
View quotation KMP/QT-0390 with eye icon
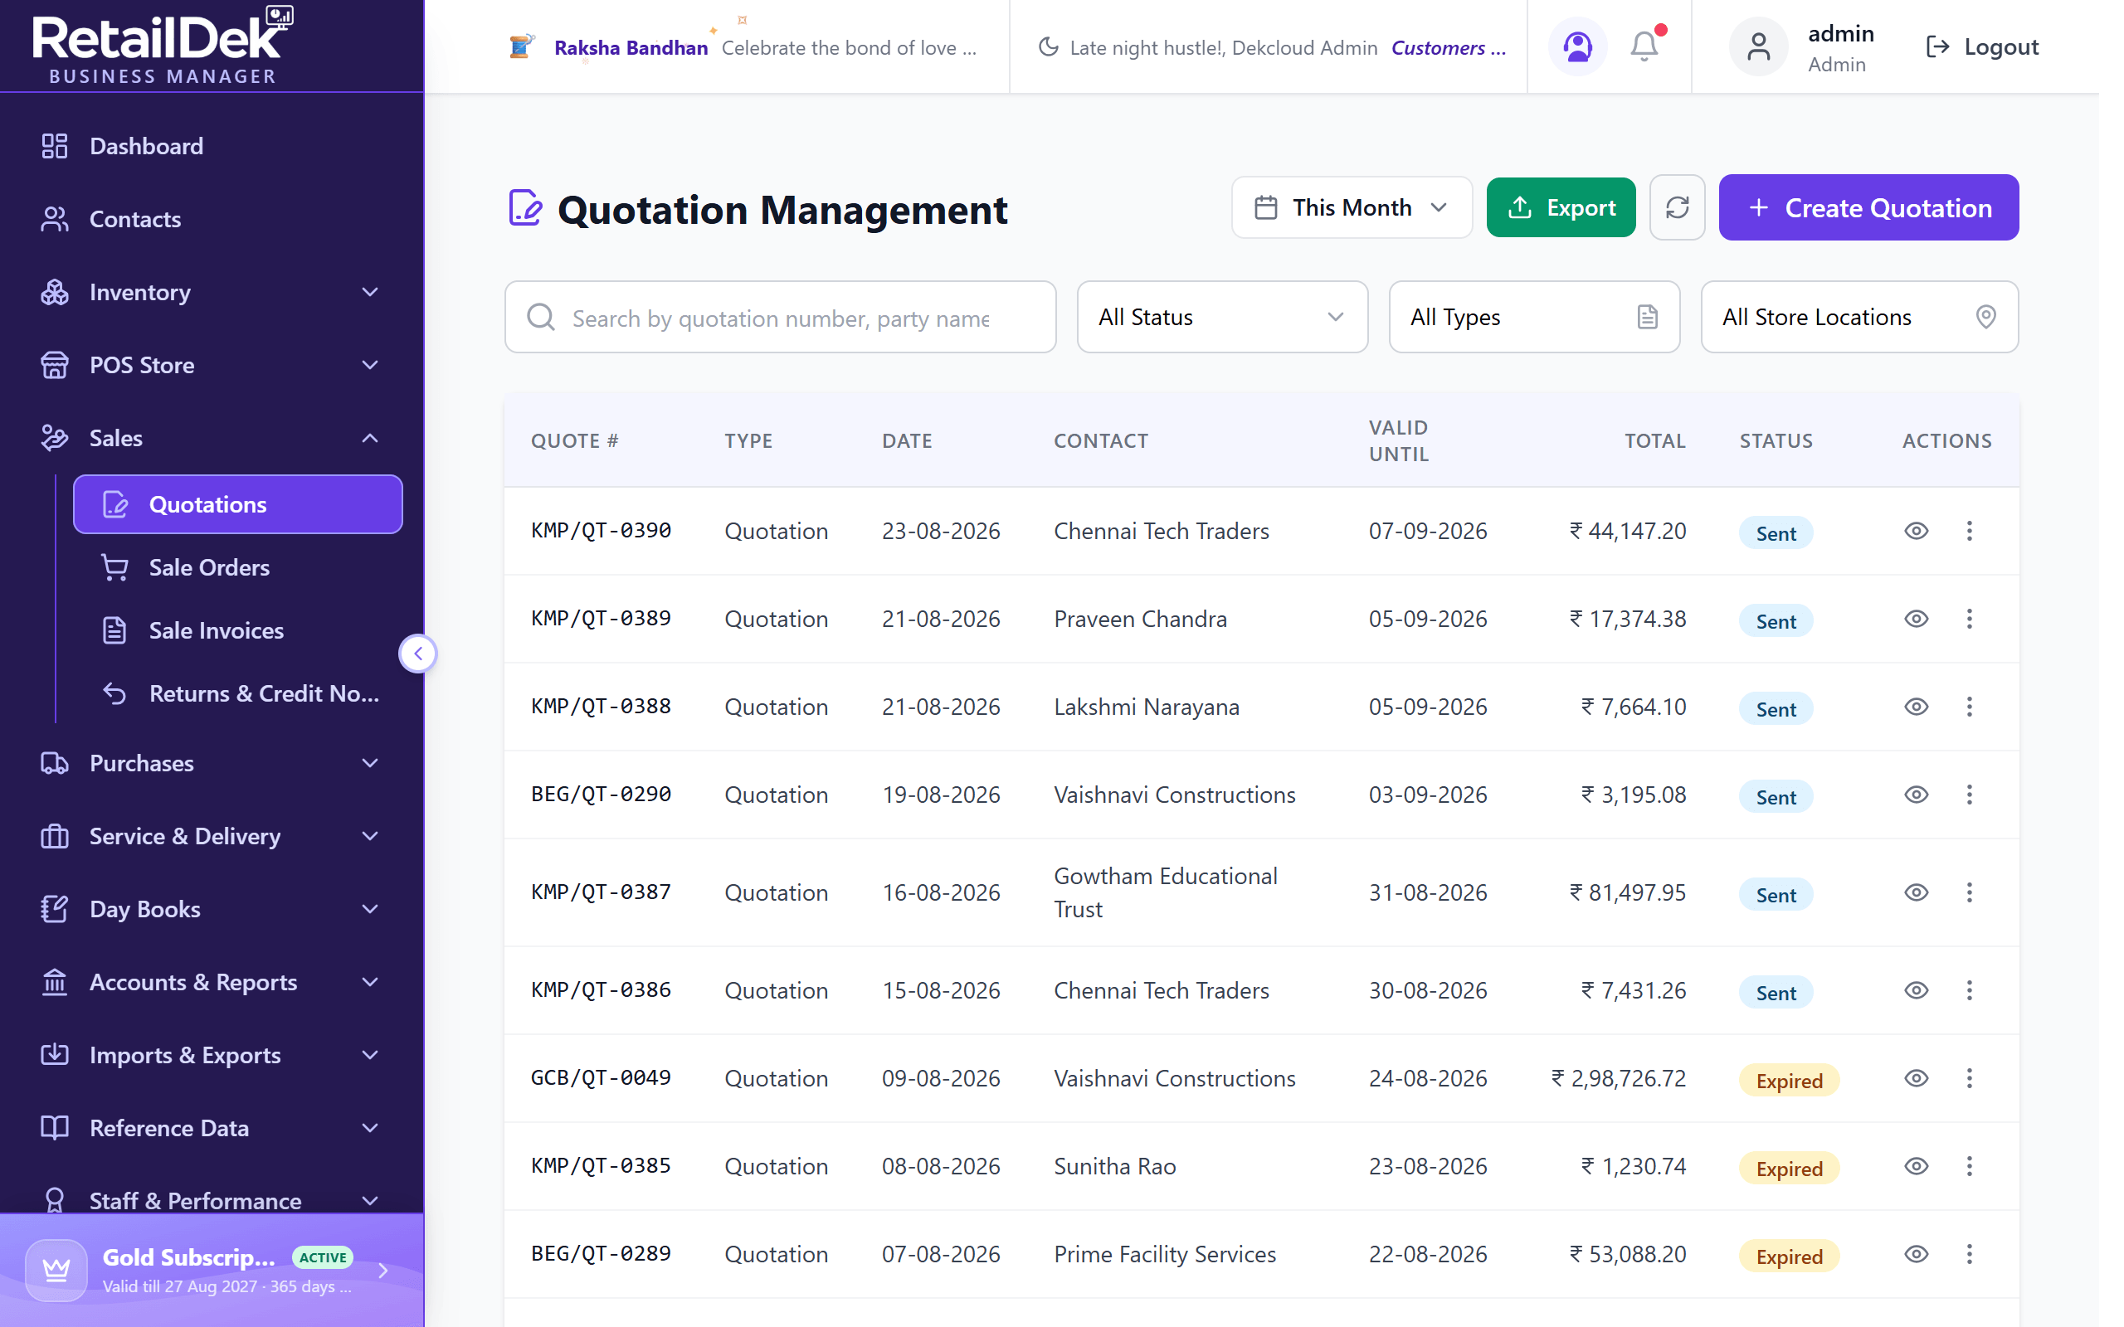tap(1916, 531)
